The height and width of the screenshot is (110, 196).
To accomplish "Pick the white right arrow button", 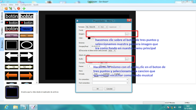I will pos(27,57).
